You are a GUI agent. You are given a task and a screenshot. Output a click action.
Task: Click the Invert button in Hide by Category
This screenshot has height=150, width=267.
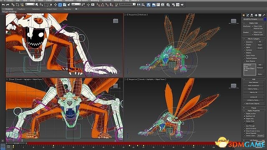coord(260,48)
